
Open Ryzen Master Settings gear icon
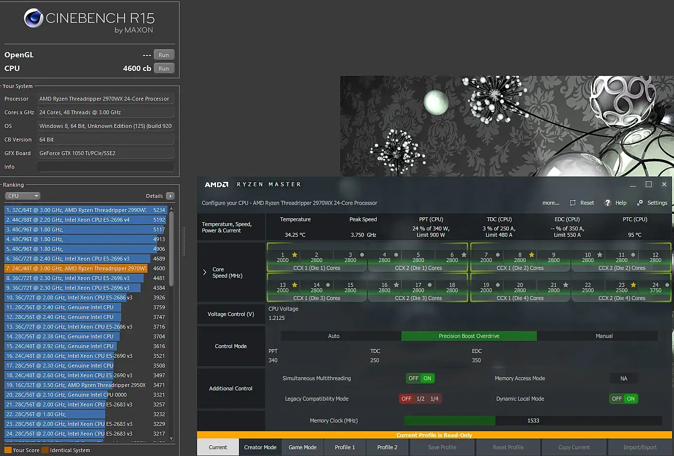[x=640, y=203]
